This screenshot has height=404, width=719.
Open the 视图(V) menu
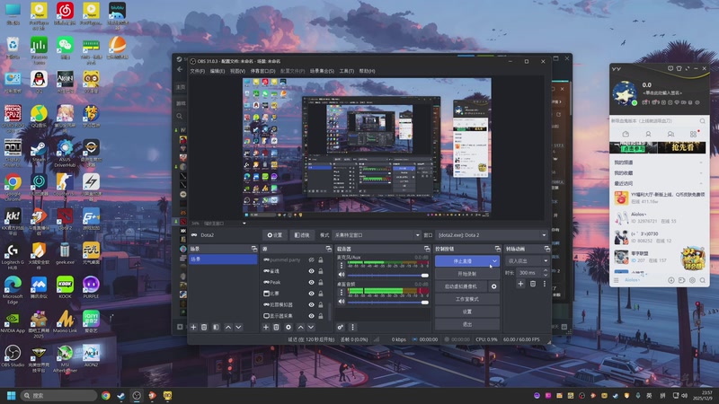237,71
